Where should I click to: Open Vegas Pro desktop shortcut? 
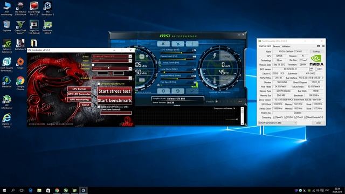click(x=34, y=27)
